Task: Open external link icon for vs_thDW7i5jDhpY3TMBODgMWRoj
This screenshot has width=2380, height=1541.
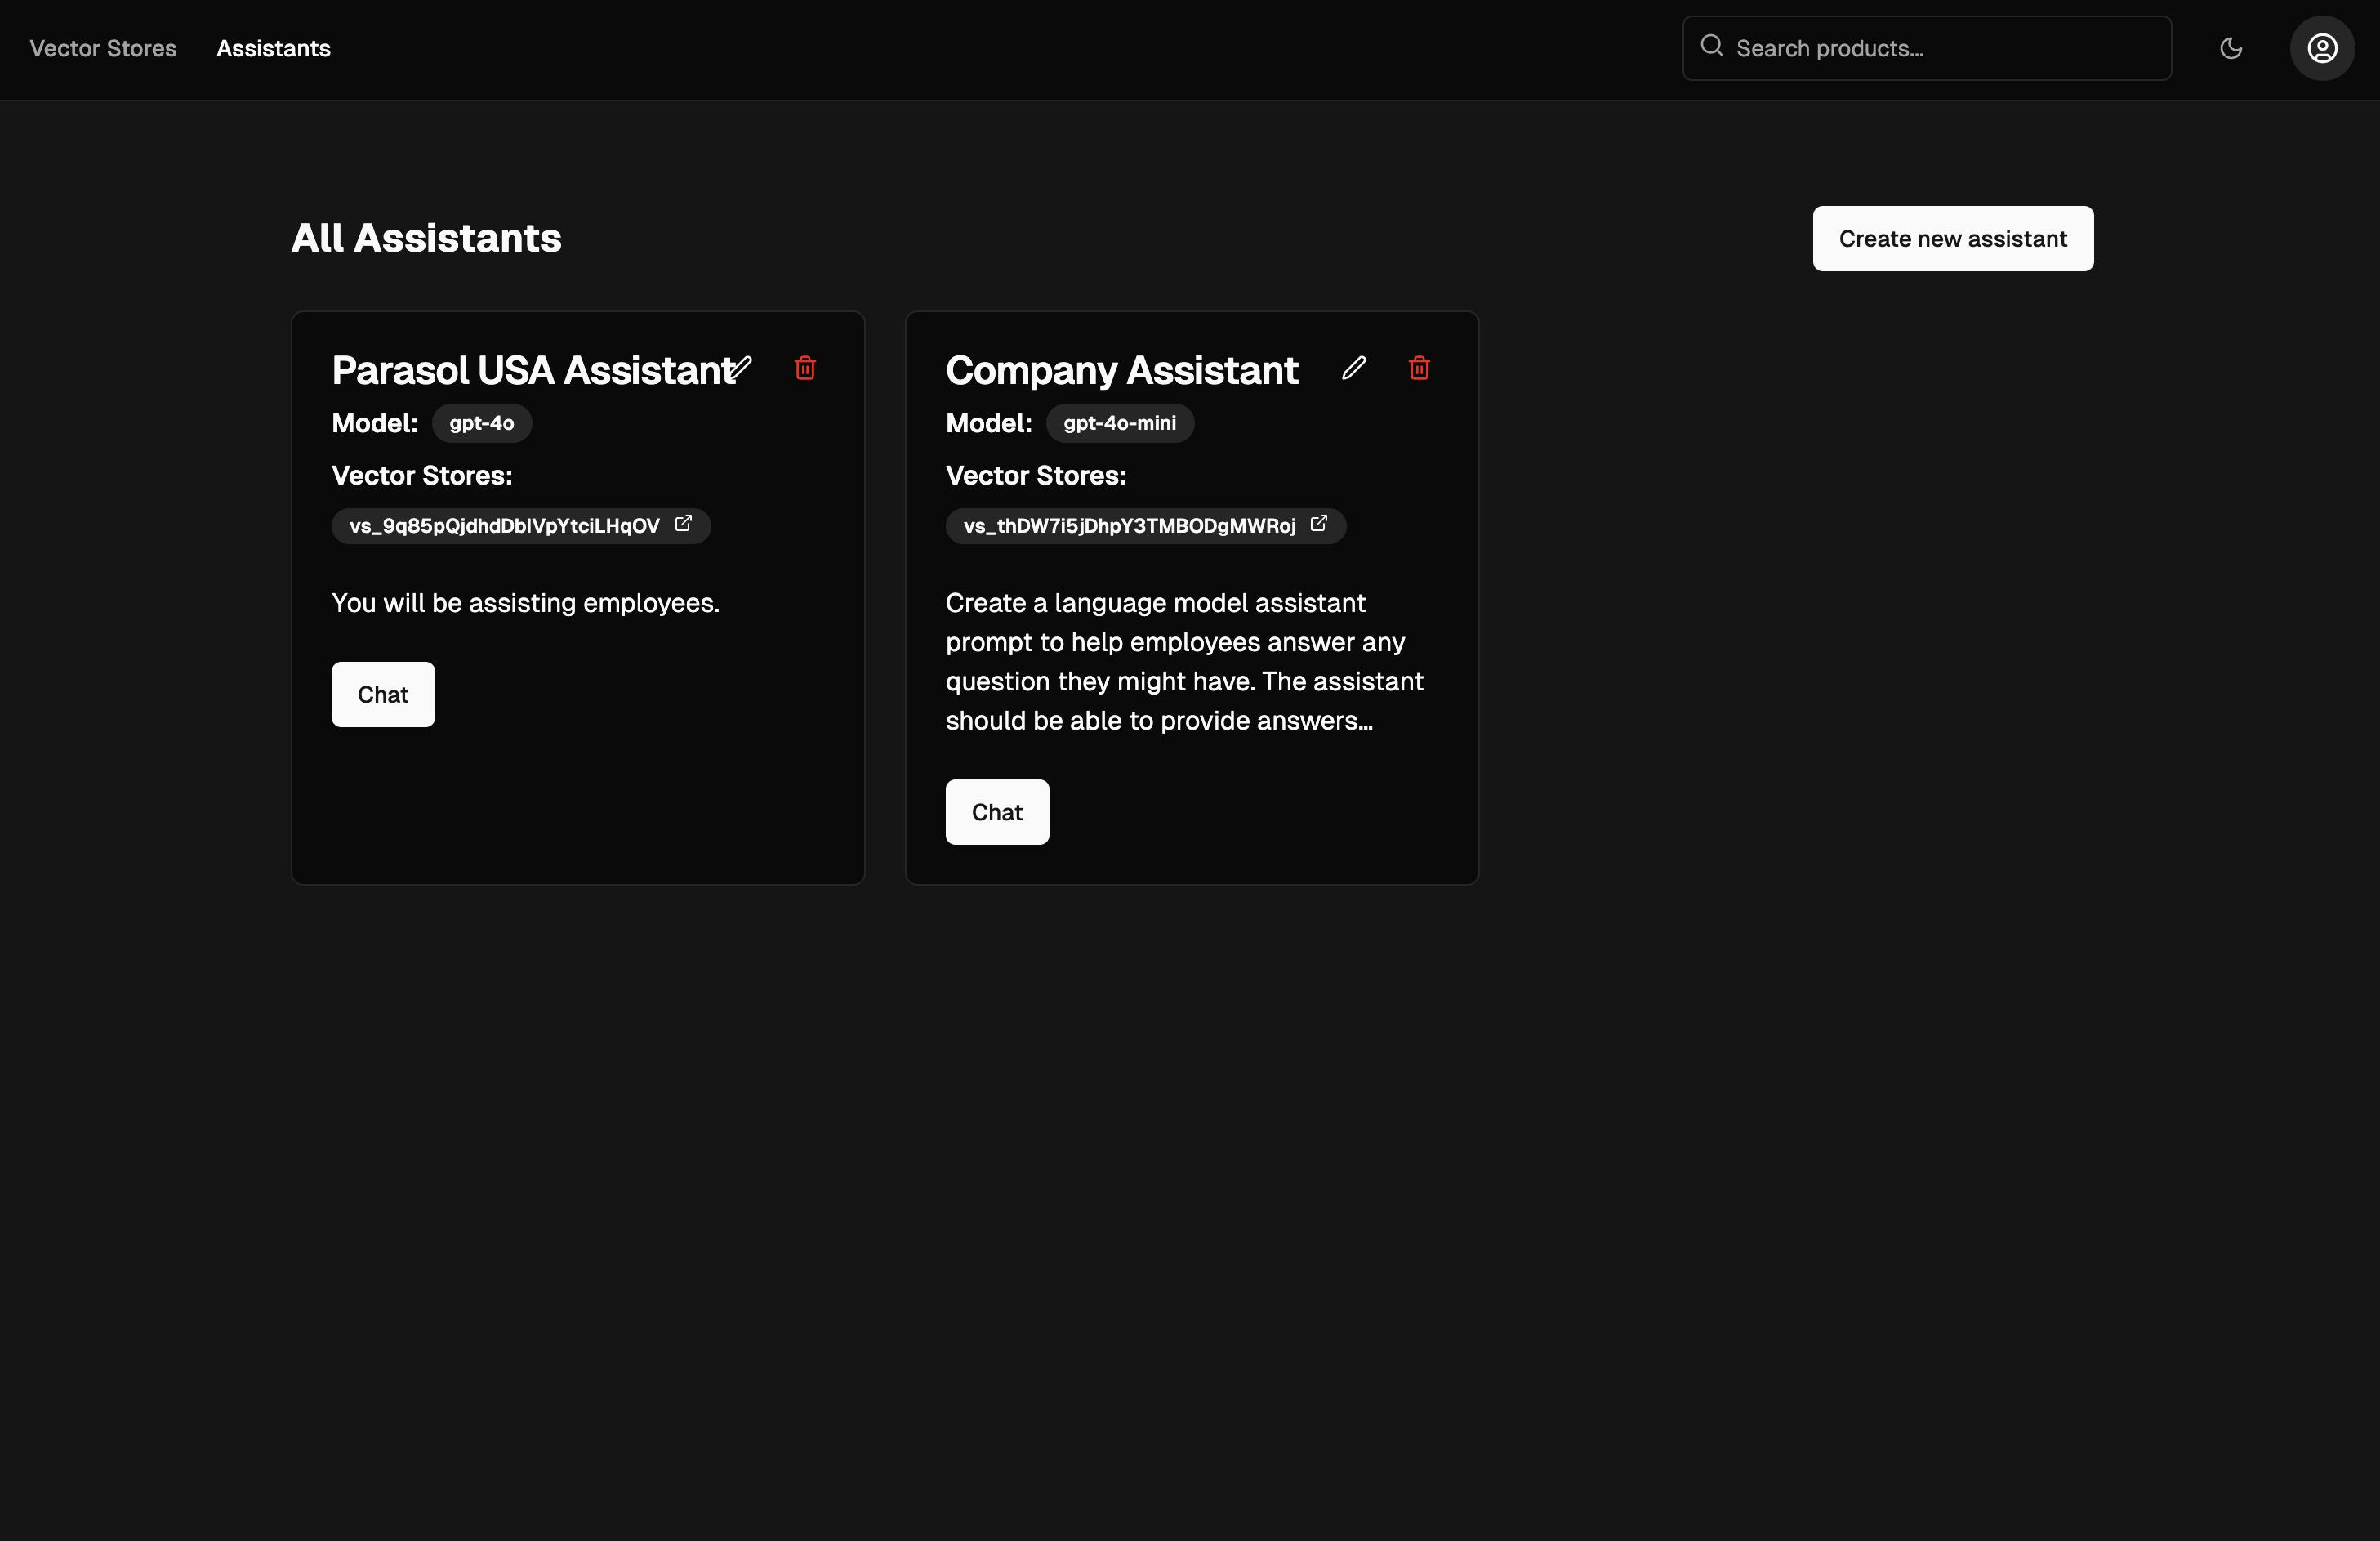Action: [x=1319, y=524]
